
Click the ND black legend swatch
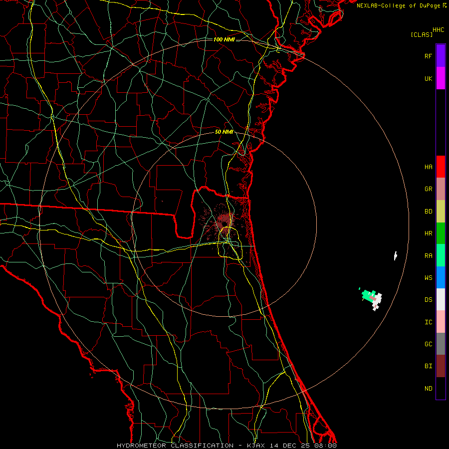441,388
